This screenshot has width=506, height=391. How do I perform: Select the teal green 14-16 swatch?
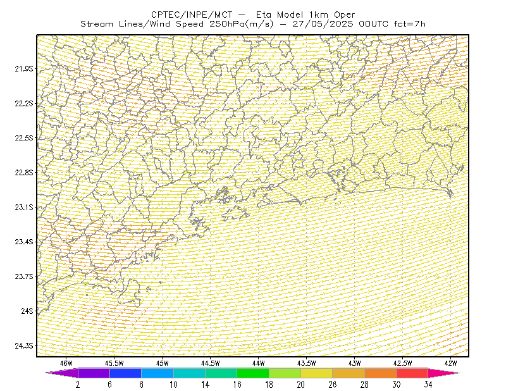[221, 373]
